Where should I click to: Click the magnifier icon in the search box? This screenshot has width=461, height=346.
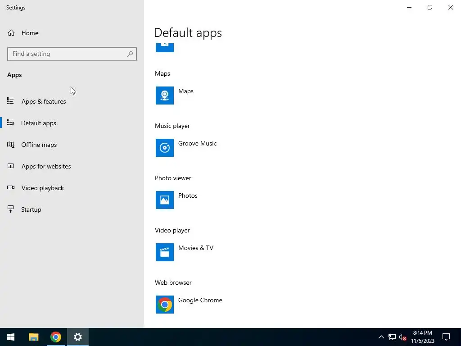coord(130,54)
